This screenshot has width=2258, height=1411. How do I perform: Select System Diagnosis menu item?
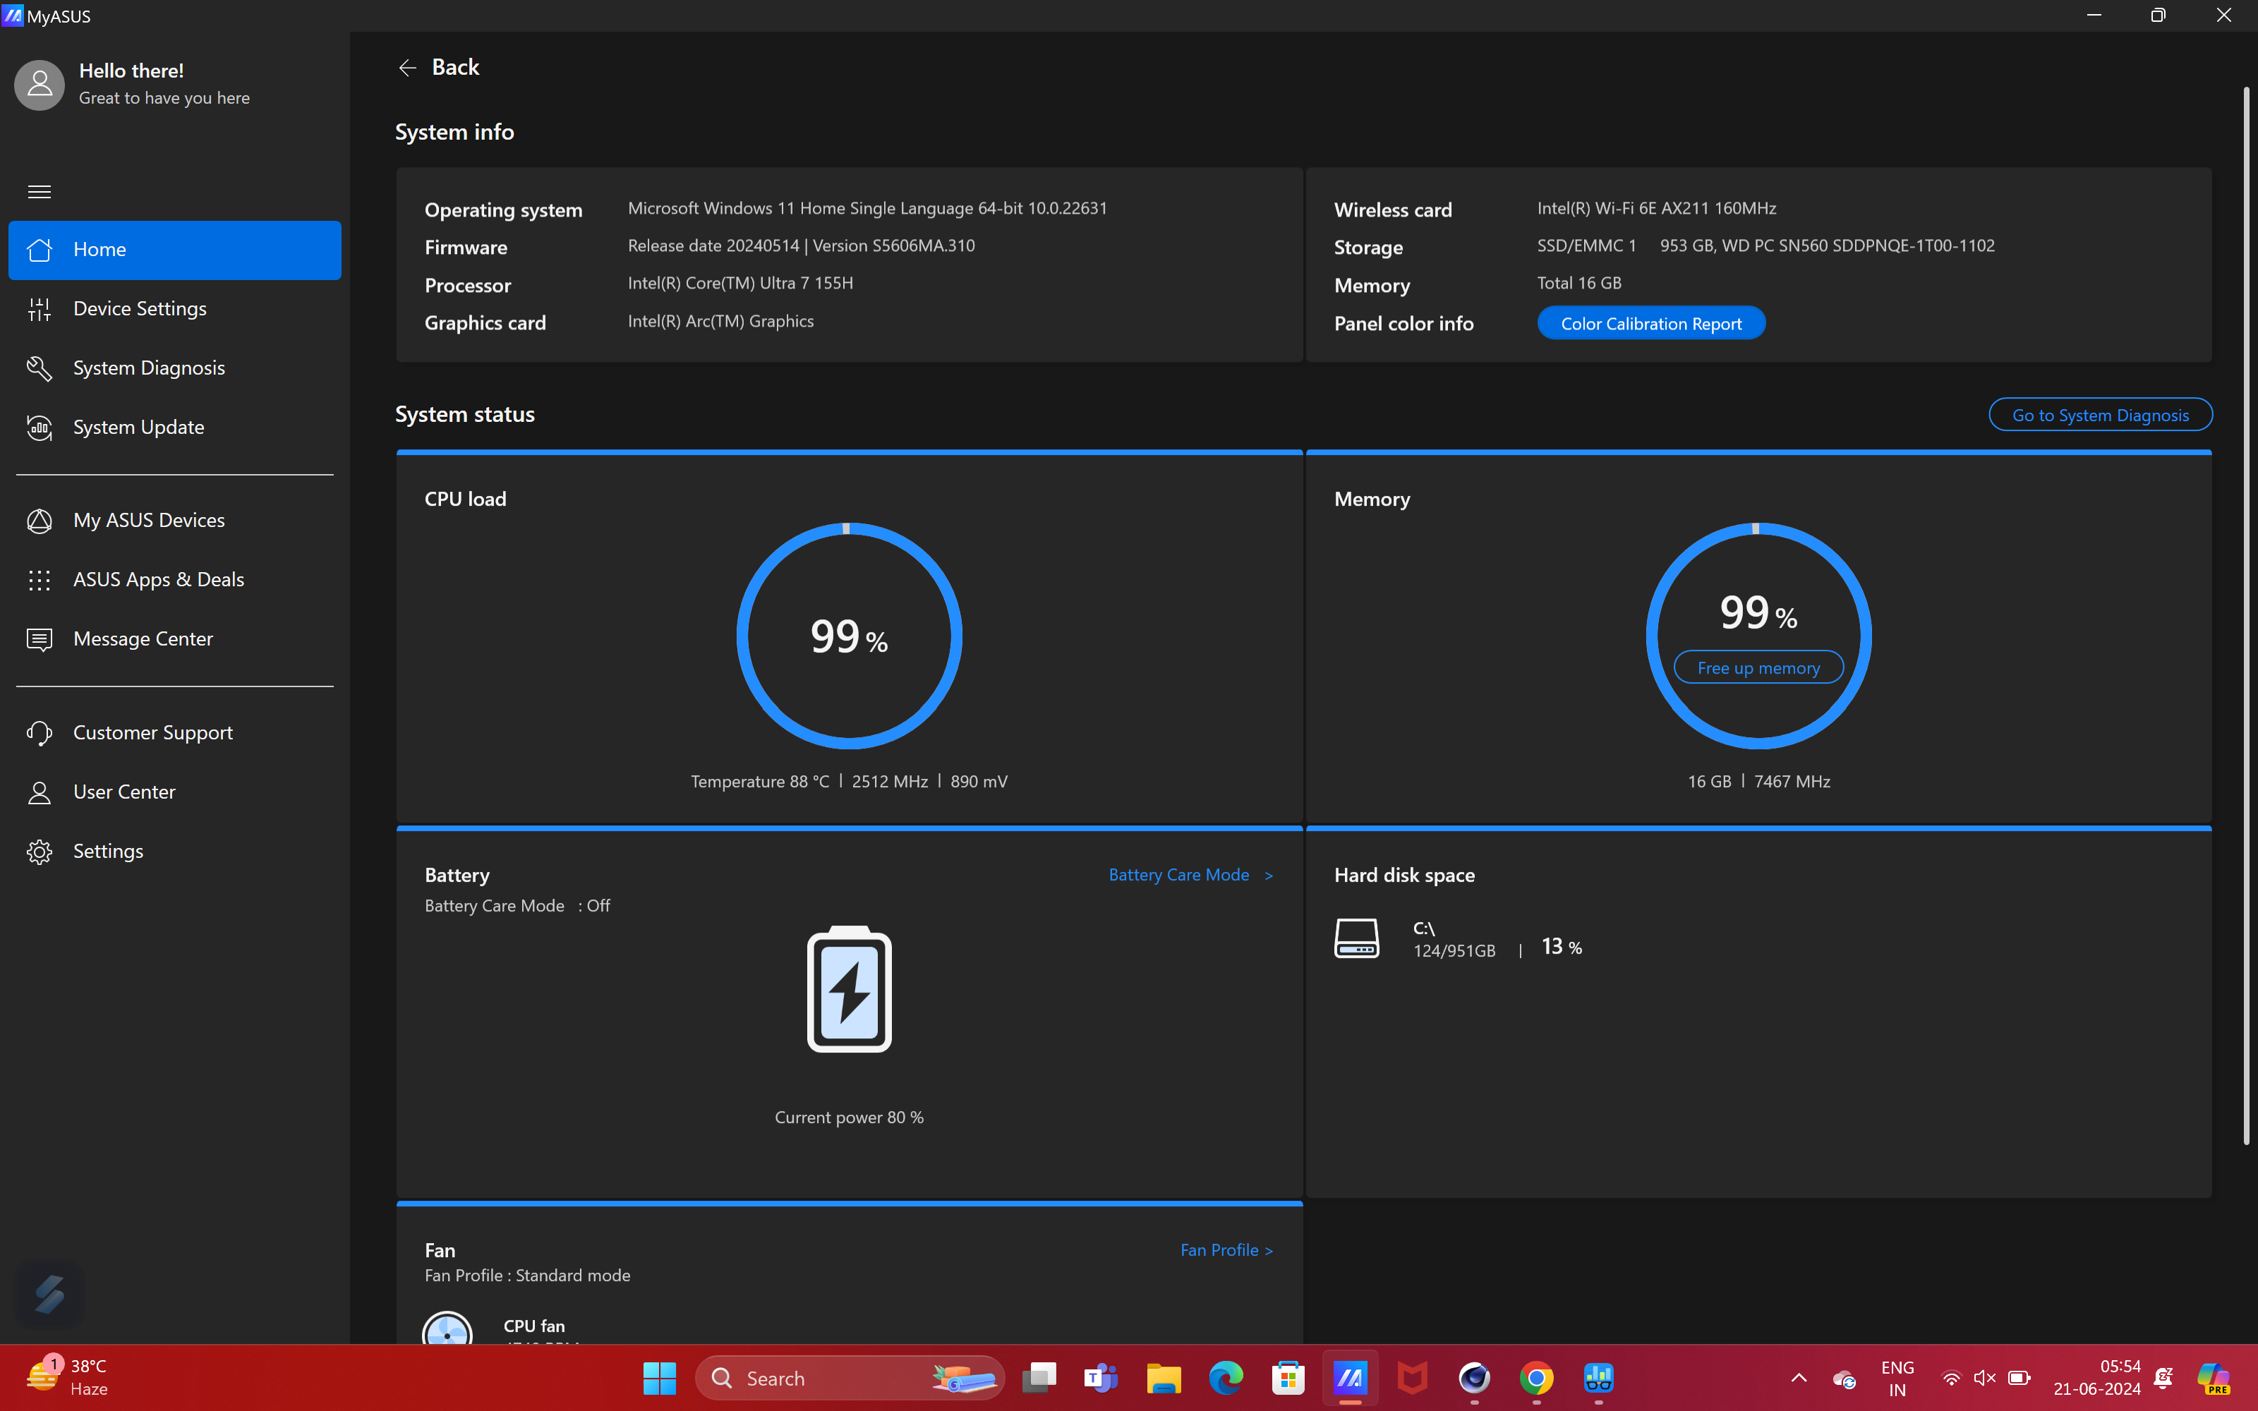click(148, 368)
